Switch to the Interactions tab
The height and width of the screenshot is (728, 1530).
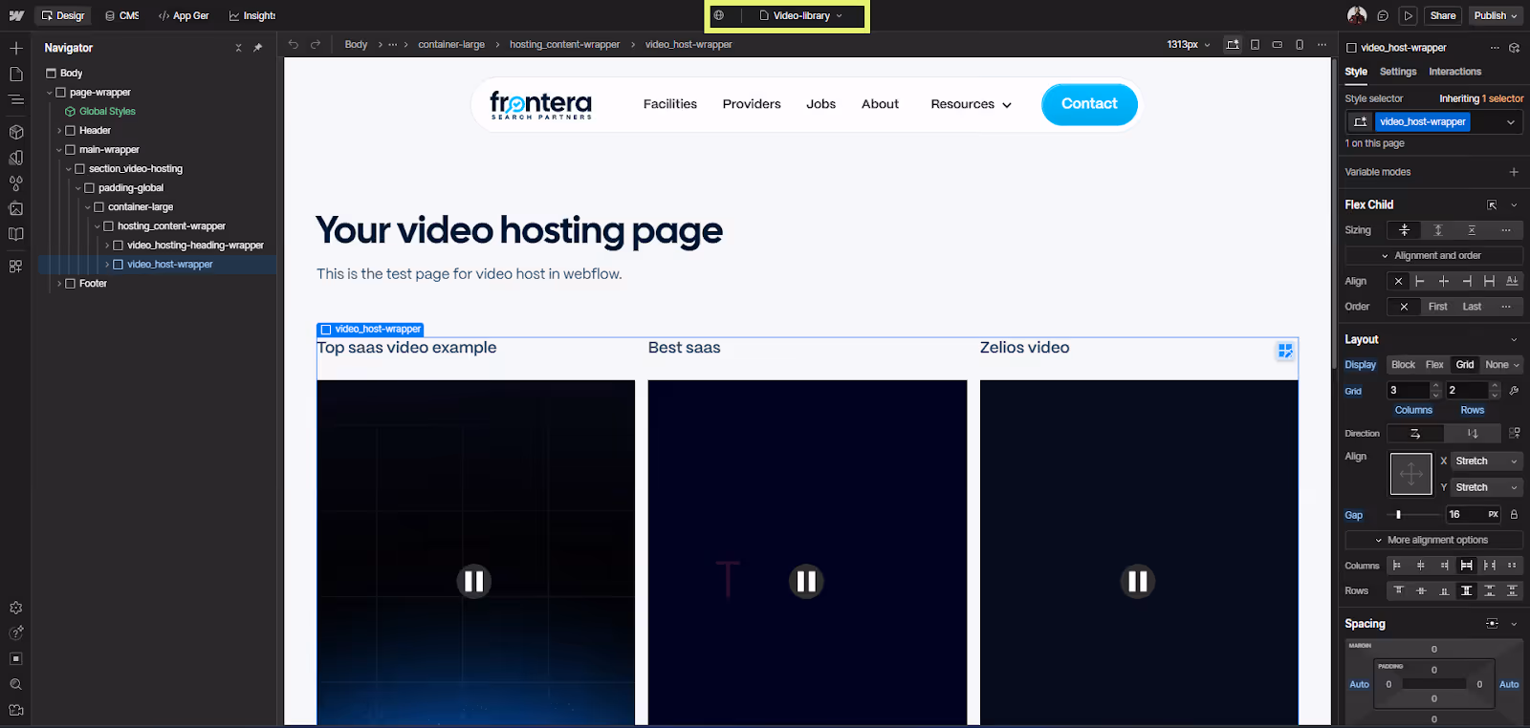point(1454,72)
